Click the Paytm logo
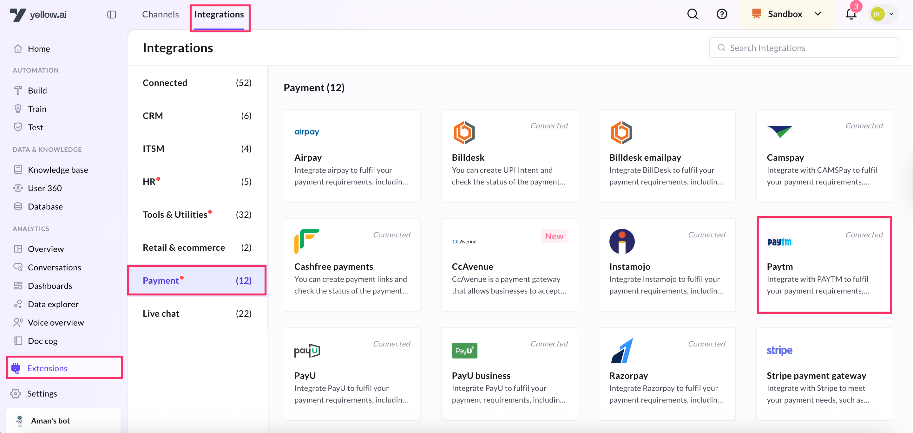 pos(779,242)
